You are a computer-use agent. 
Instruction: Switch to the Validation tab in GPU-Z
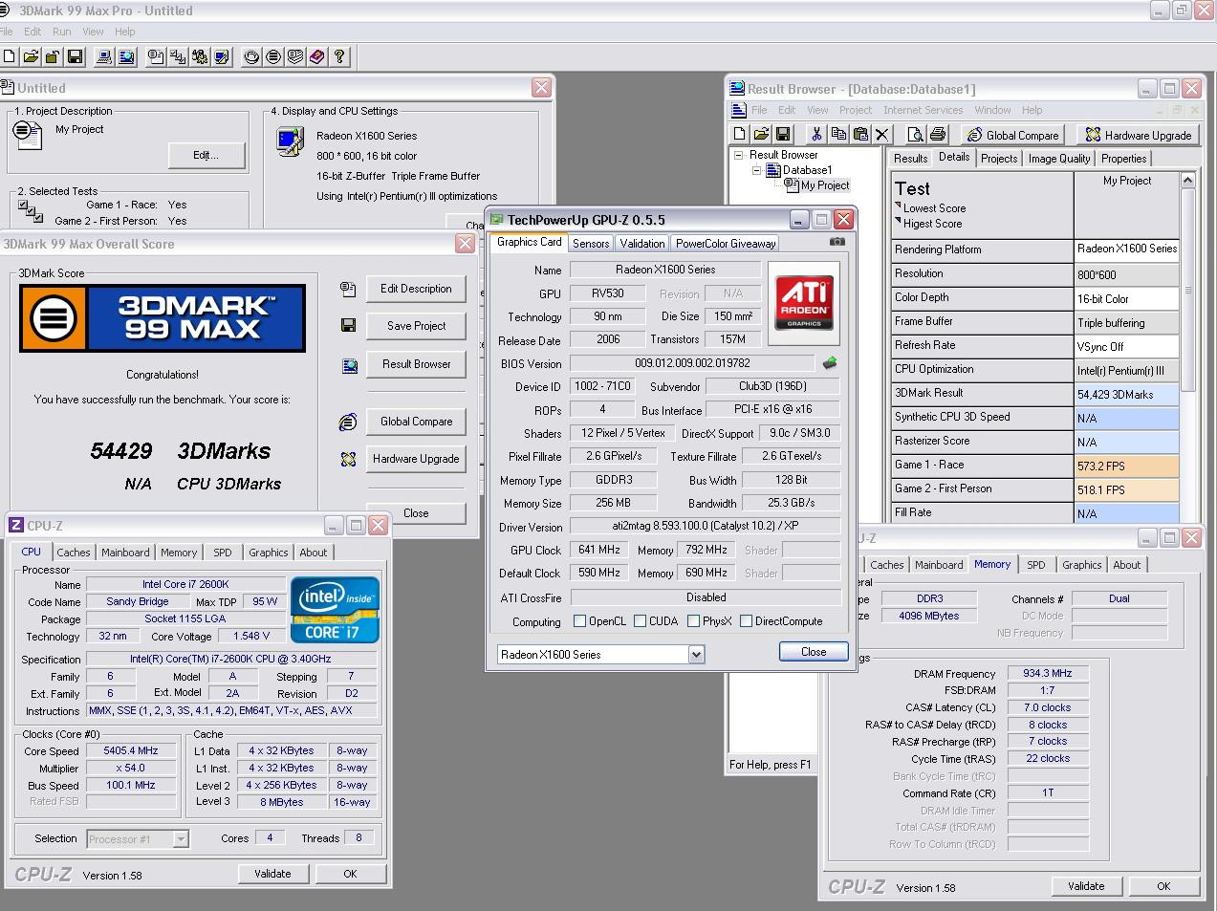pos(641,244)
